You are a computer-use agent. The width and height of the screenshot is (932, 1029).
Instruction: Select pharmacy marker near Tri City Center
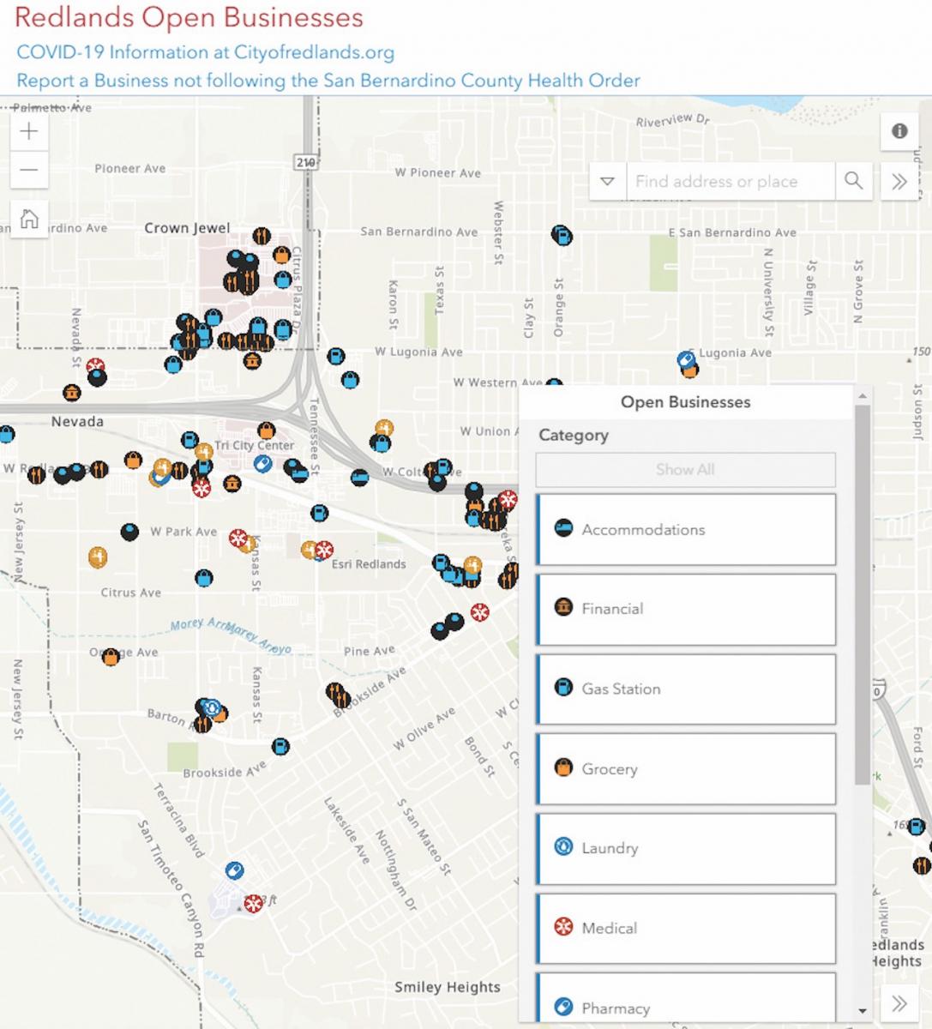[x=263, y=464]
